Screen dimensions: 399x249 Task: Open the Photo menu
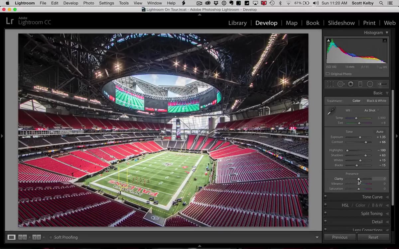click(x=88, y=3)
